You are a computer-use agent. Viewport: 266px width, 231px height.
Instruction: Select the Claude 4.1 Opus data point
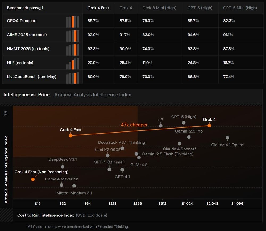pos(227,138)
